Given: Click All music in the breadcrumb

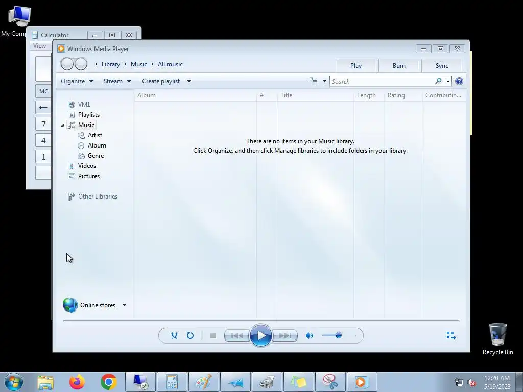Looking at the screenshot, I should pos(170,64).
